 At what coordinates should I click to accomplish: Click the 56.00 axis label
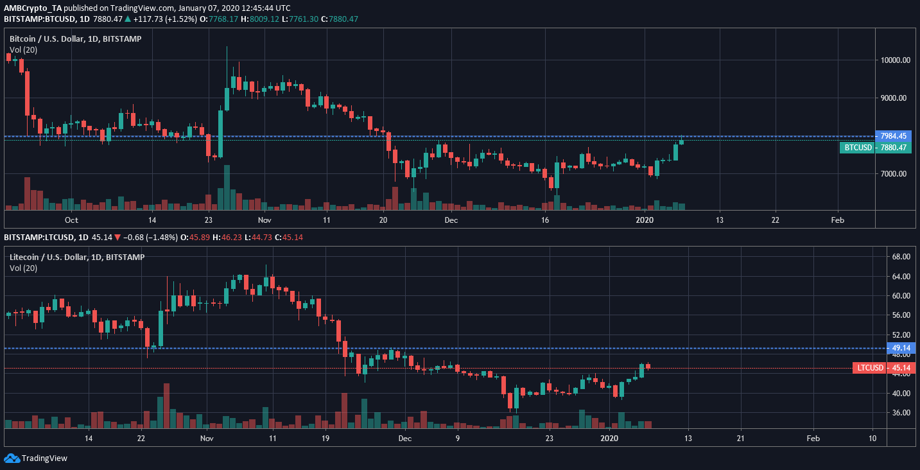(x=901, y=315)
